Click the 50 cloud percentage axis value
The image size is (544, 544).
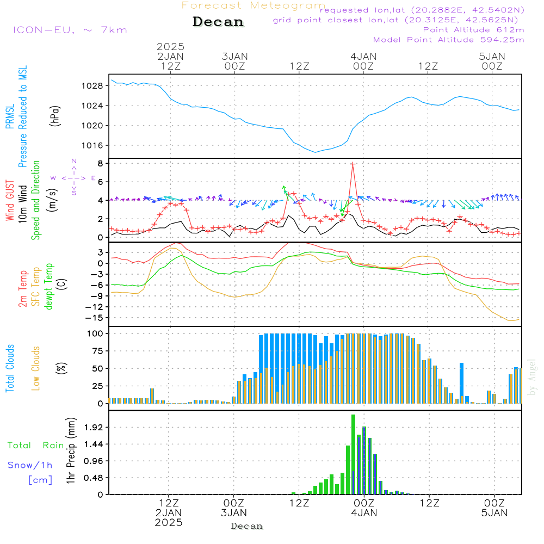[98, 368]
